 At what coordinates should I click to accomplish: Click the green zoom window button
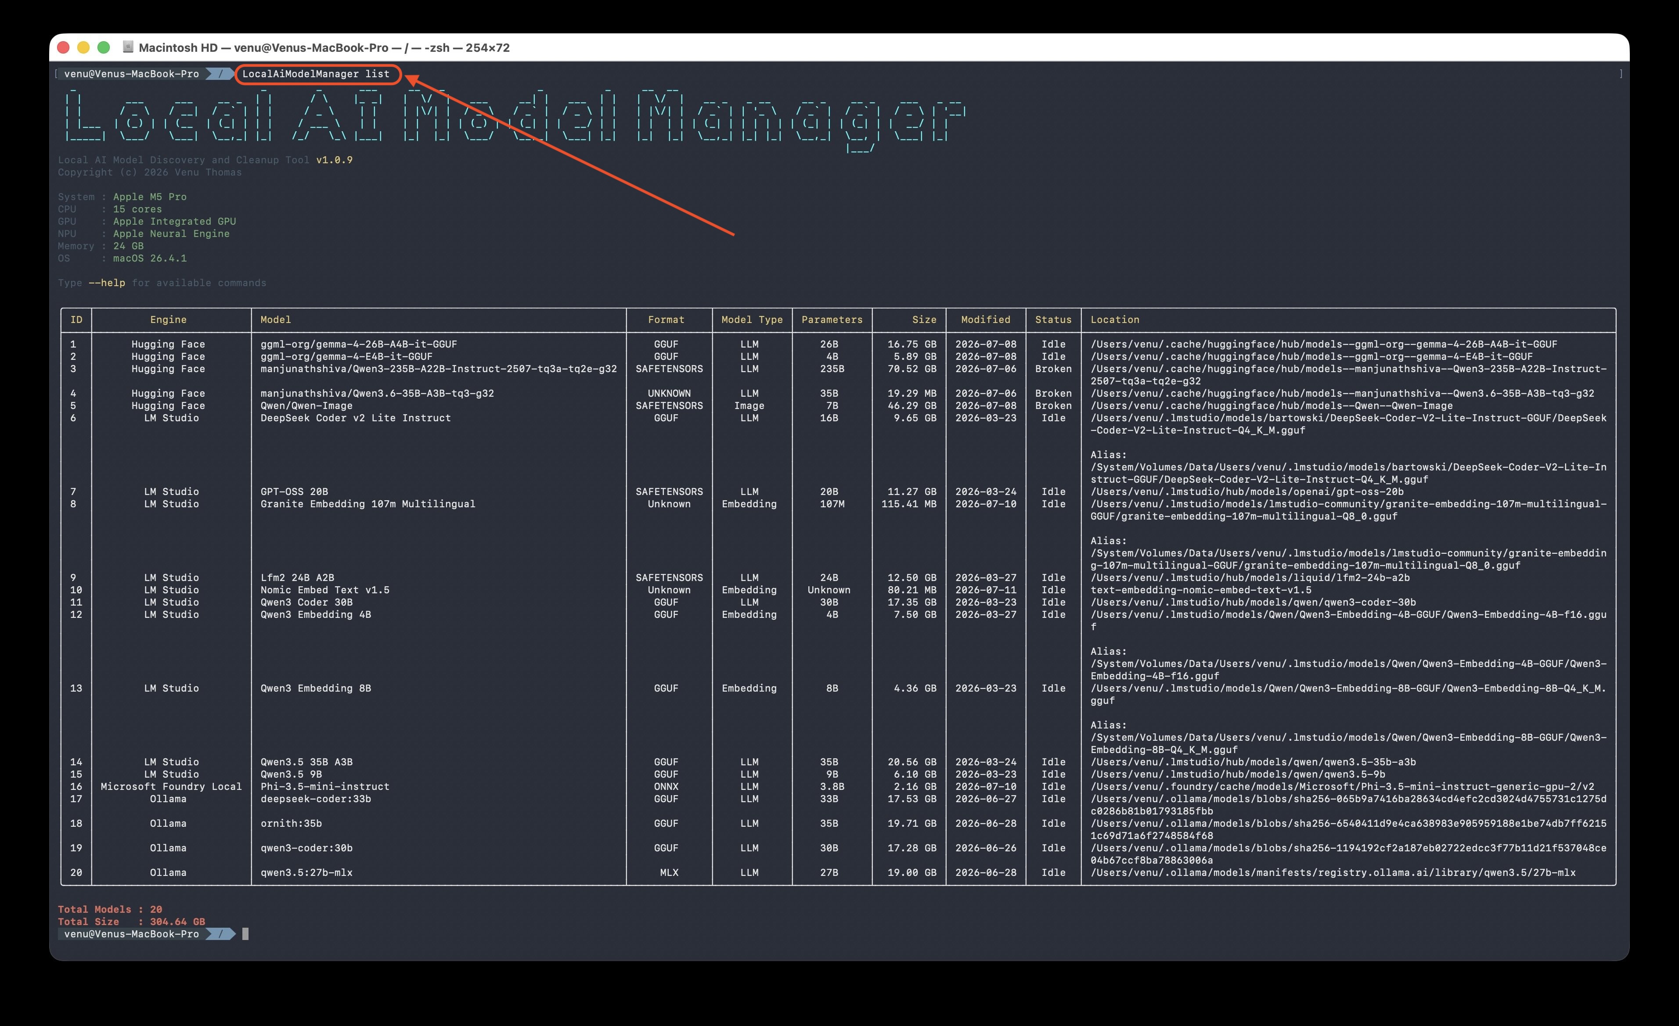tap(104, 47)
